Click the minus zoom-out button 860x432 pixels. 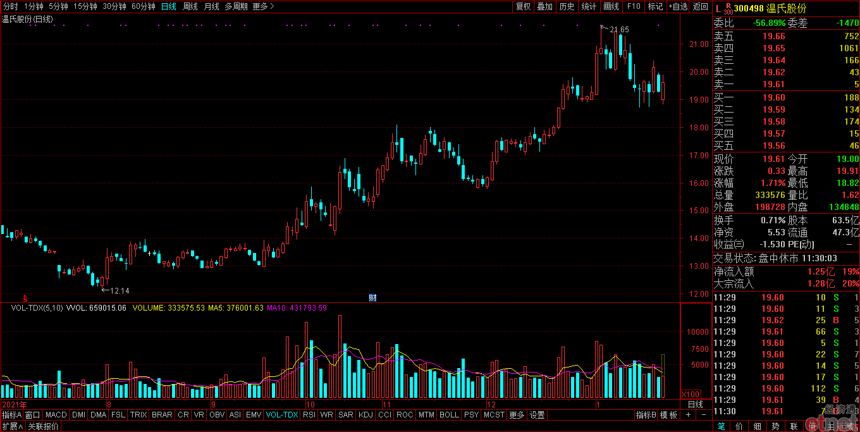pyautogui.click(x=704, y=415)
